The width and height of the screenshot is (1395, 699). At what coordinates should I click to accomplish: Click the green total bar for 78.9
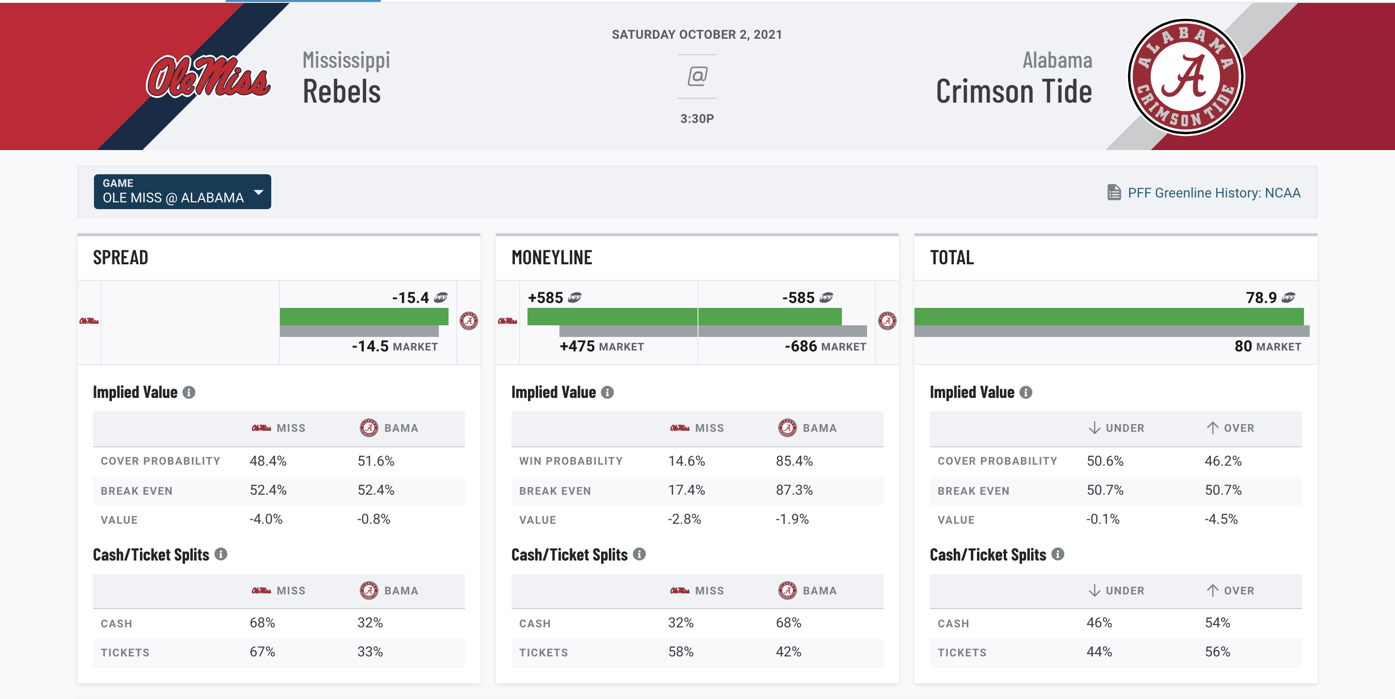coord(1109,317)
